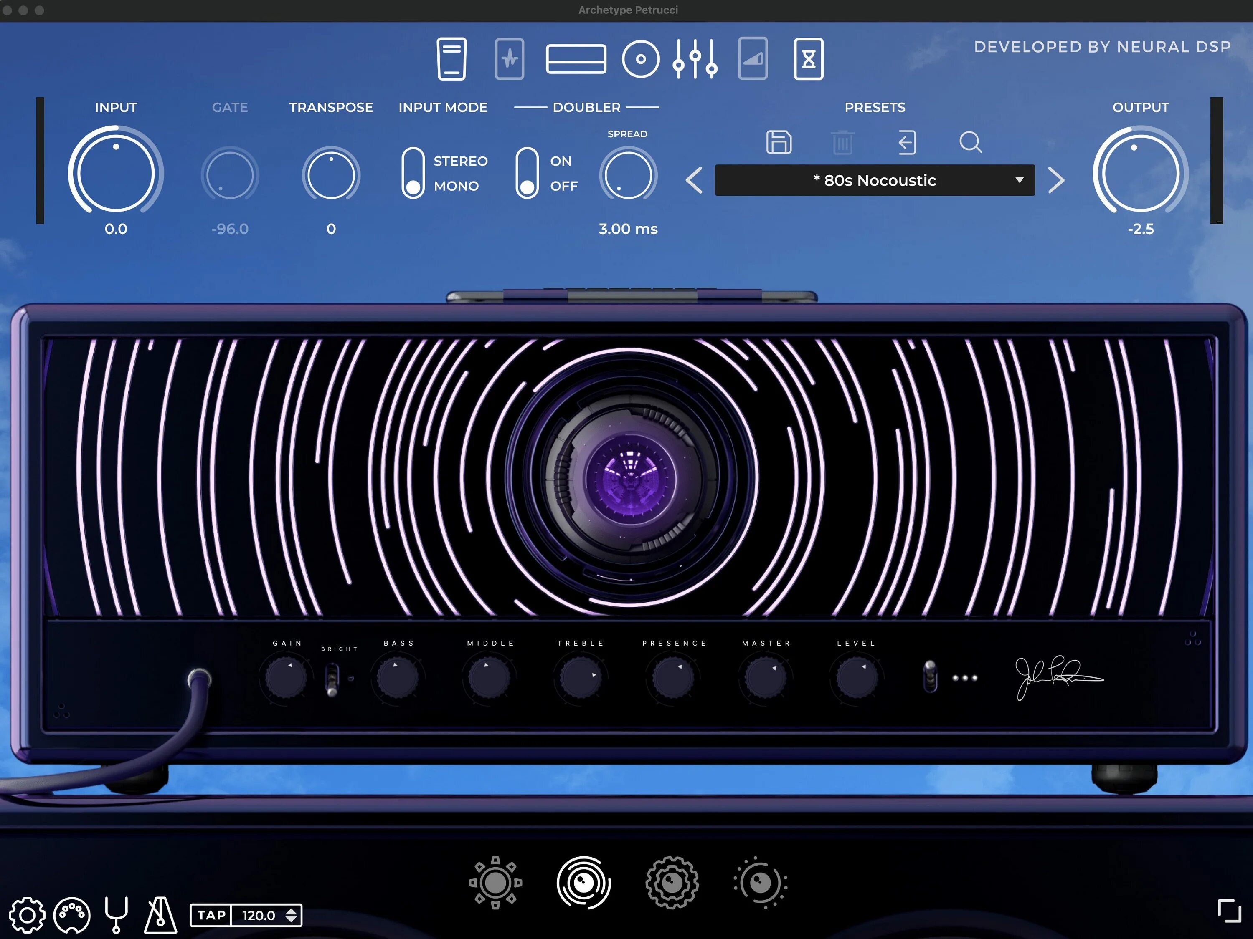Toggle the Doubler on/off switch
Screen dimensions: 1253x939
[x=527, y=173]
